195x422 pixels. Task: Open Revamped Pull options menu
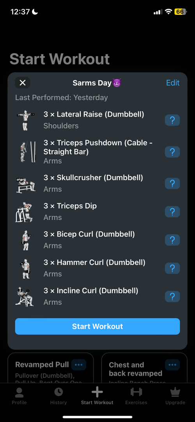click(x=79, y=365)
